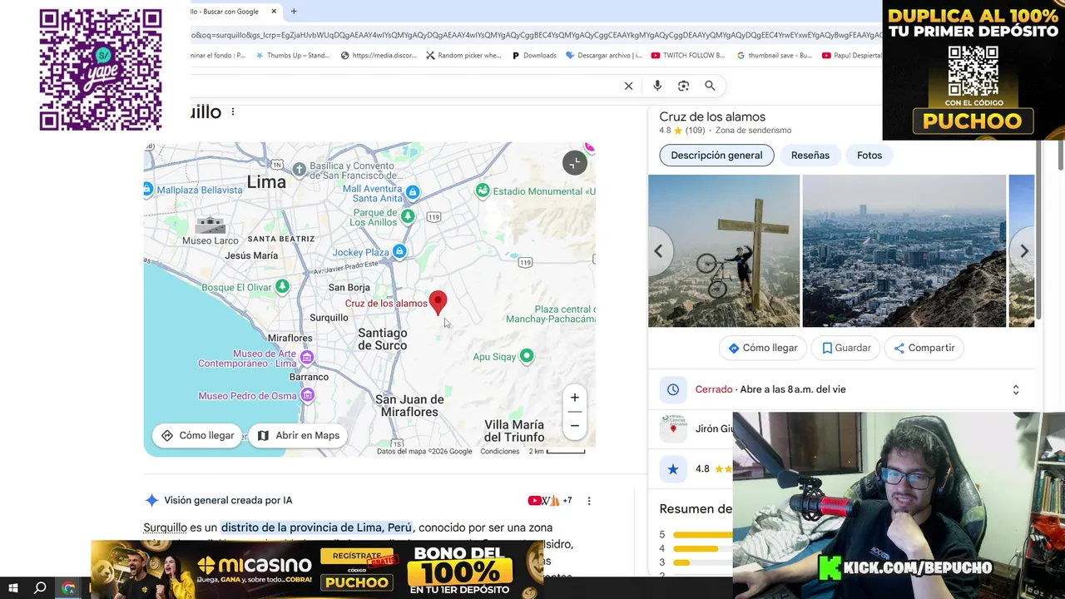Screen dimensions: 1065x599
Task: Open the Descargar archivo bookmark
Action: (x=604, y=56)
